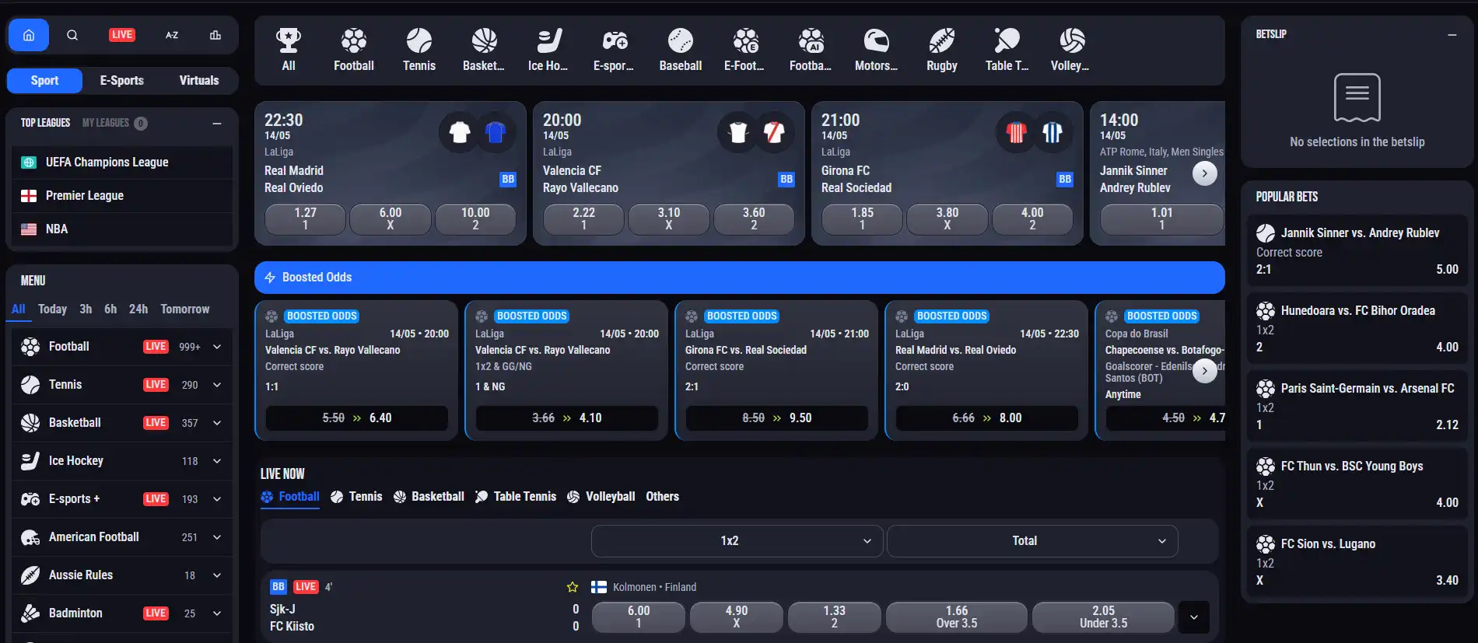
Task: Open the My Leagues tab
Action: [x=114, y=123]
